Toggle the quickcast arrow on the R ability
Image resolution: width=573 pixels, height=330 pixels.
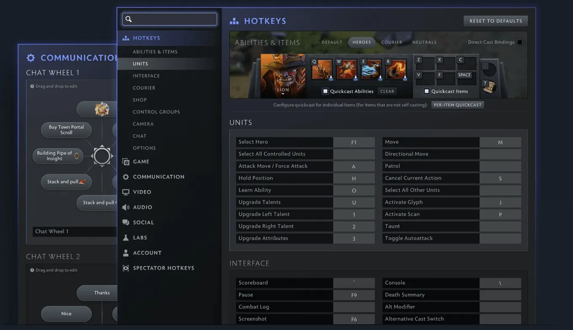click(x=405, y=78)
